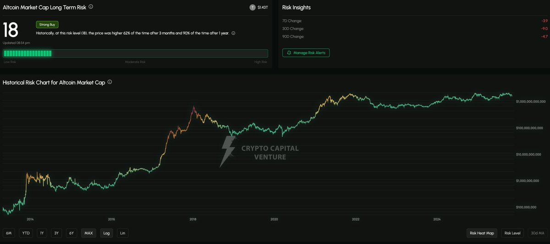The height and width of the screenshot is (244, 550).
Task: Select the 1Y time range
Action: [x=42, y=233]
